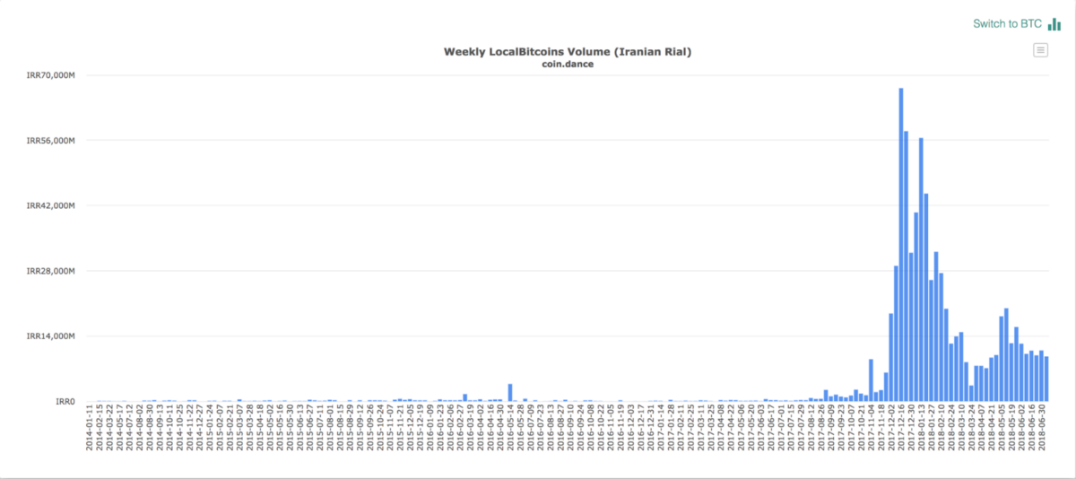Select the 2017-12-16 date label
1076x479 pixels.
pos(901,429)
